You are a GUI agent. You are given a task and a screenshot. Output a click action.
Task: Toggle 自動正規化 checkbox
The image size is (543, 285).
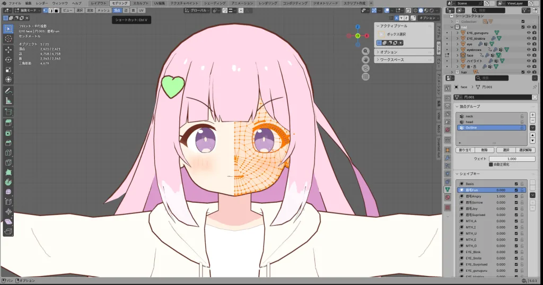[491, 165]
